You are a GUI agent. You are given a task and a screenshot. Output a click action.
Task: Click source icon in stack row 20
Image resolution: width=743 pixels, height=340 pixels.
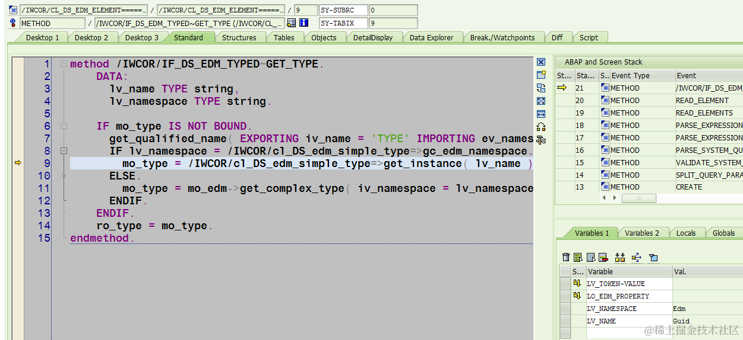click(x=605, y=100)
